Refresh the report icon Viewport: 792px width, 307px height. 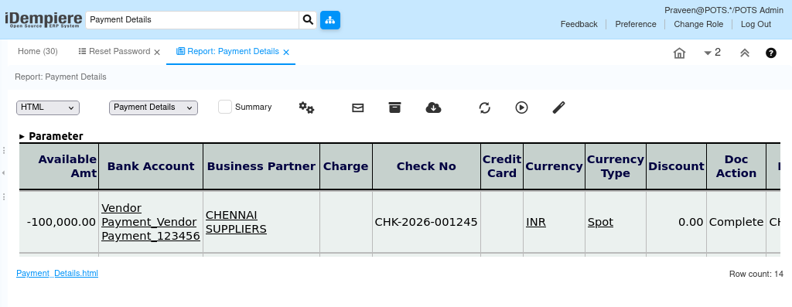point(484,107)
